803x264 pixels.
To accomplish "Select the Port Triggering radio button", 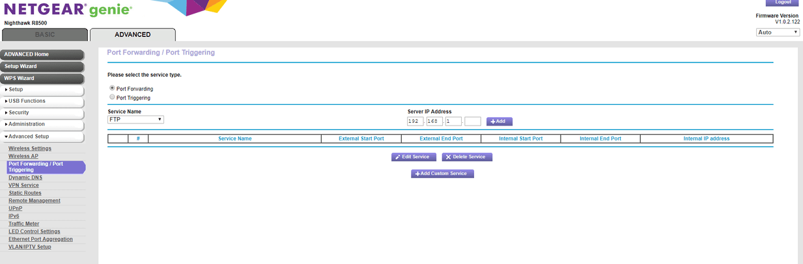I will coord(112,97).
